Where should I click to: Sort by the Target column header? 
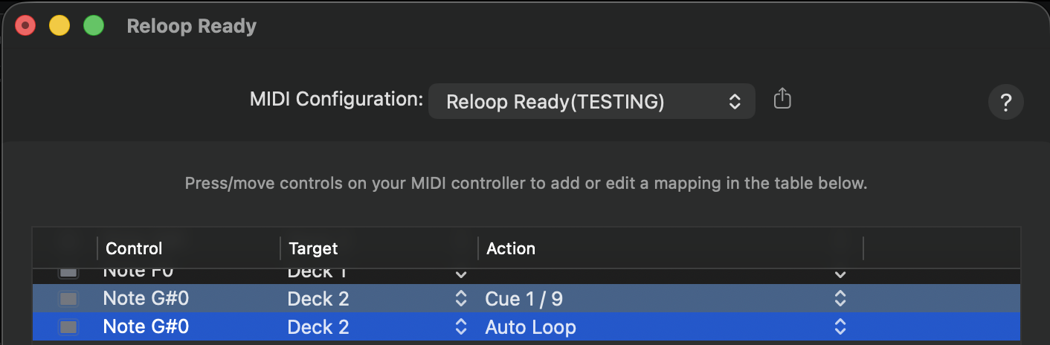tap(313, 248)
